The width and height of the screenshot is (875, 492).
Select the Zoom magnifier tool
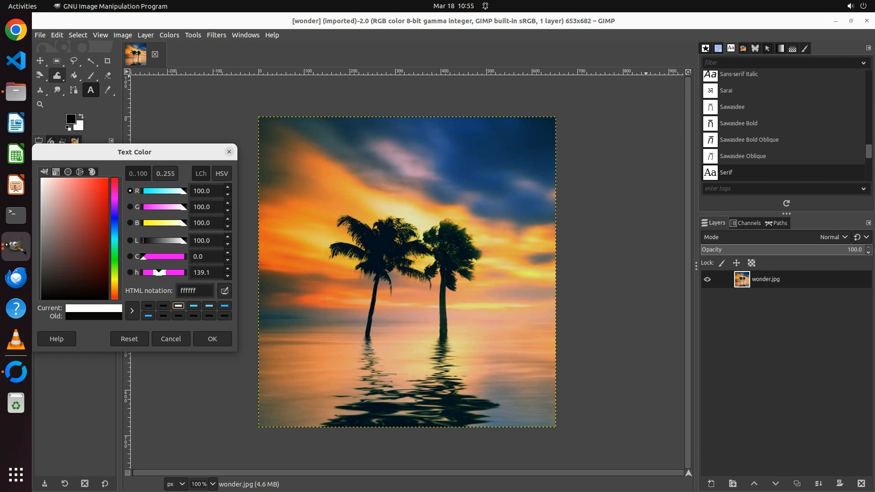click(40, 105)
